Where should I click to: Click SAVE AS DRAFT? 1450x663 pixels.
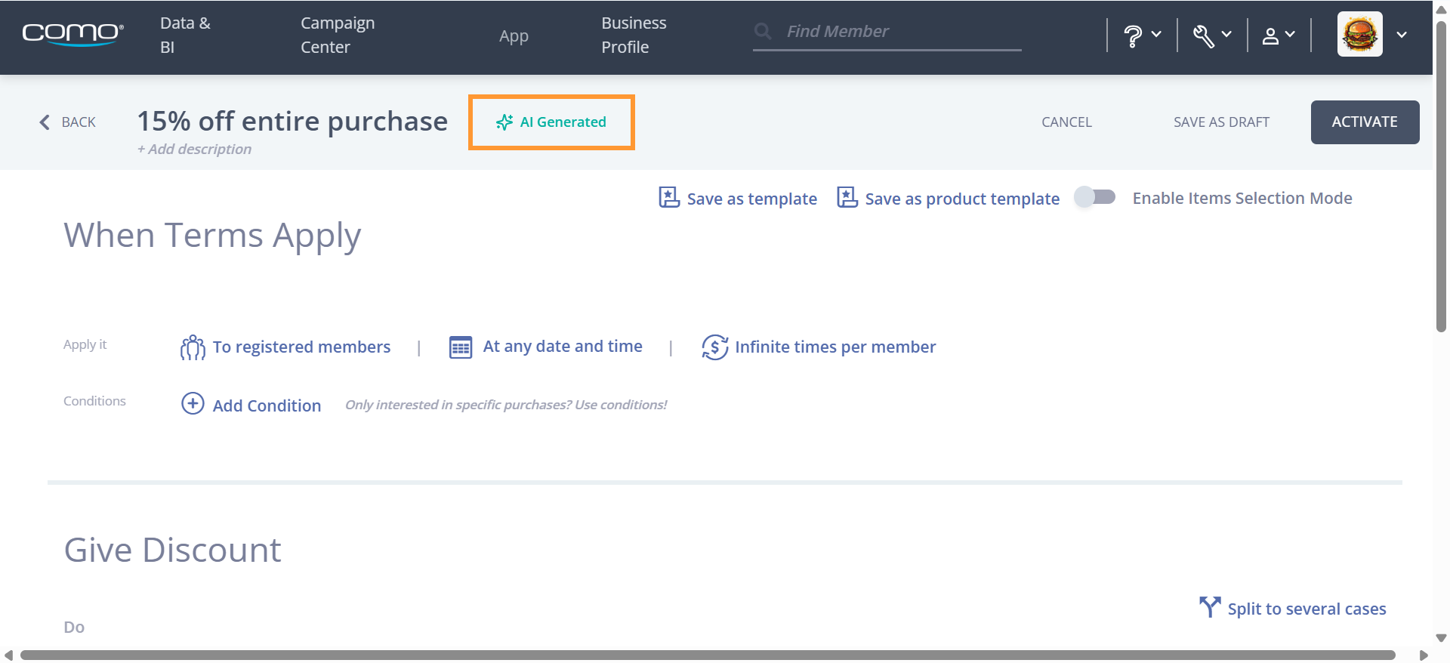click(1221, 122)
